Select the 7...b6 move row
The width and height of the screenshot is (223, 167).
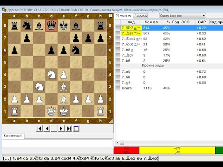tap(171, 61)
